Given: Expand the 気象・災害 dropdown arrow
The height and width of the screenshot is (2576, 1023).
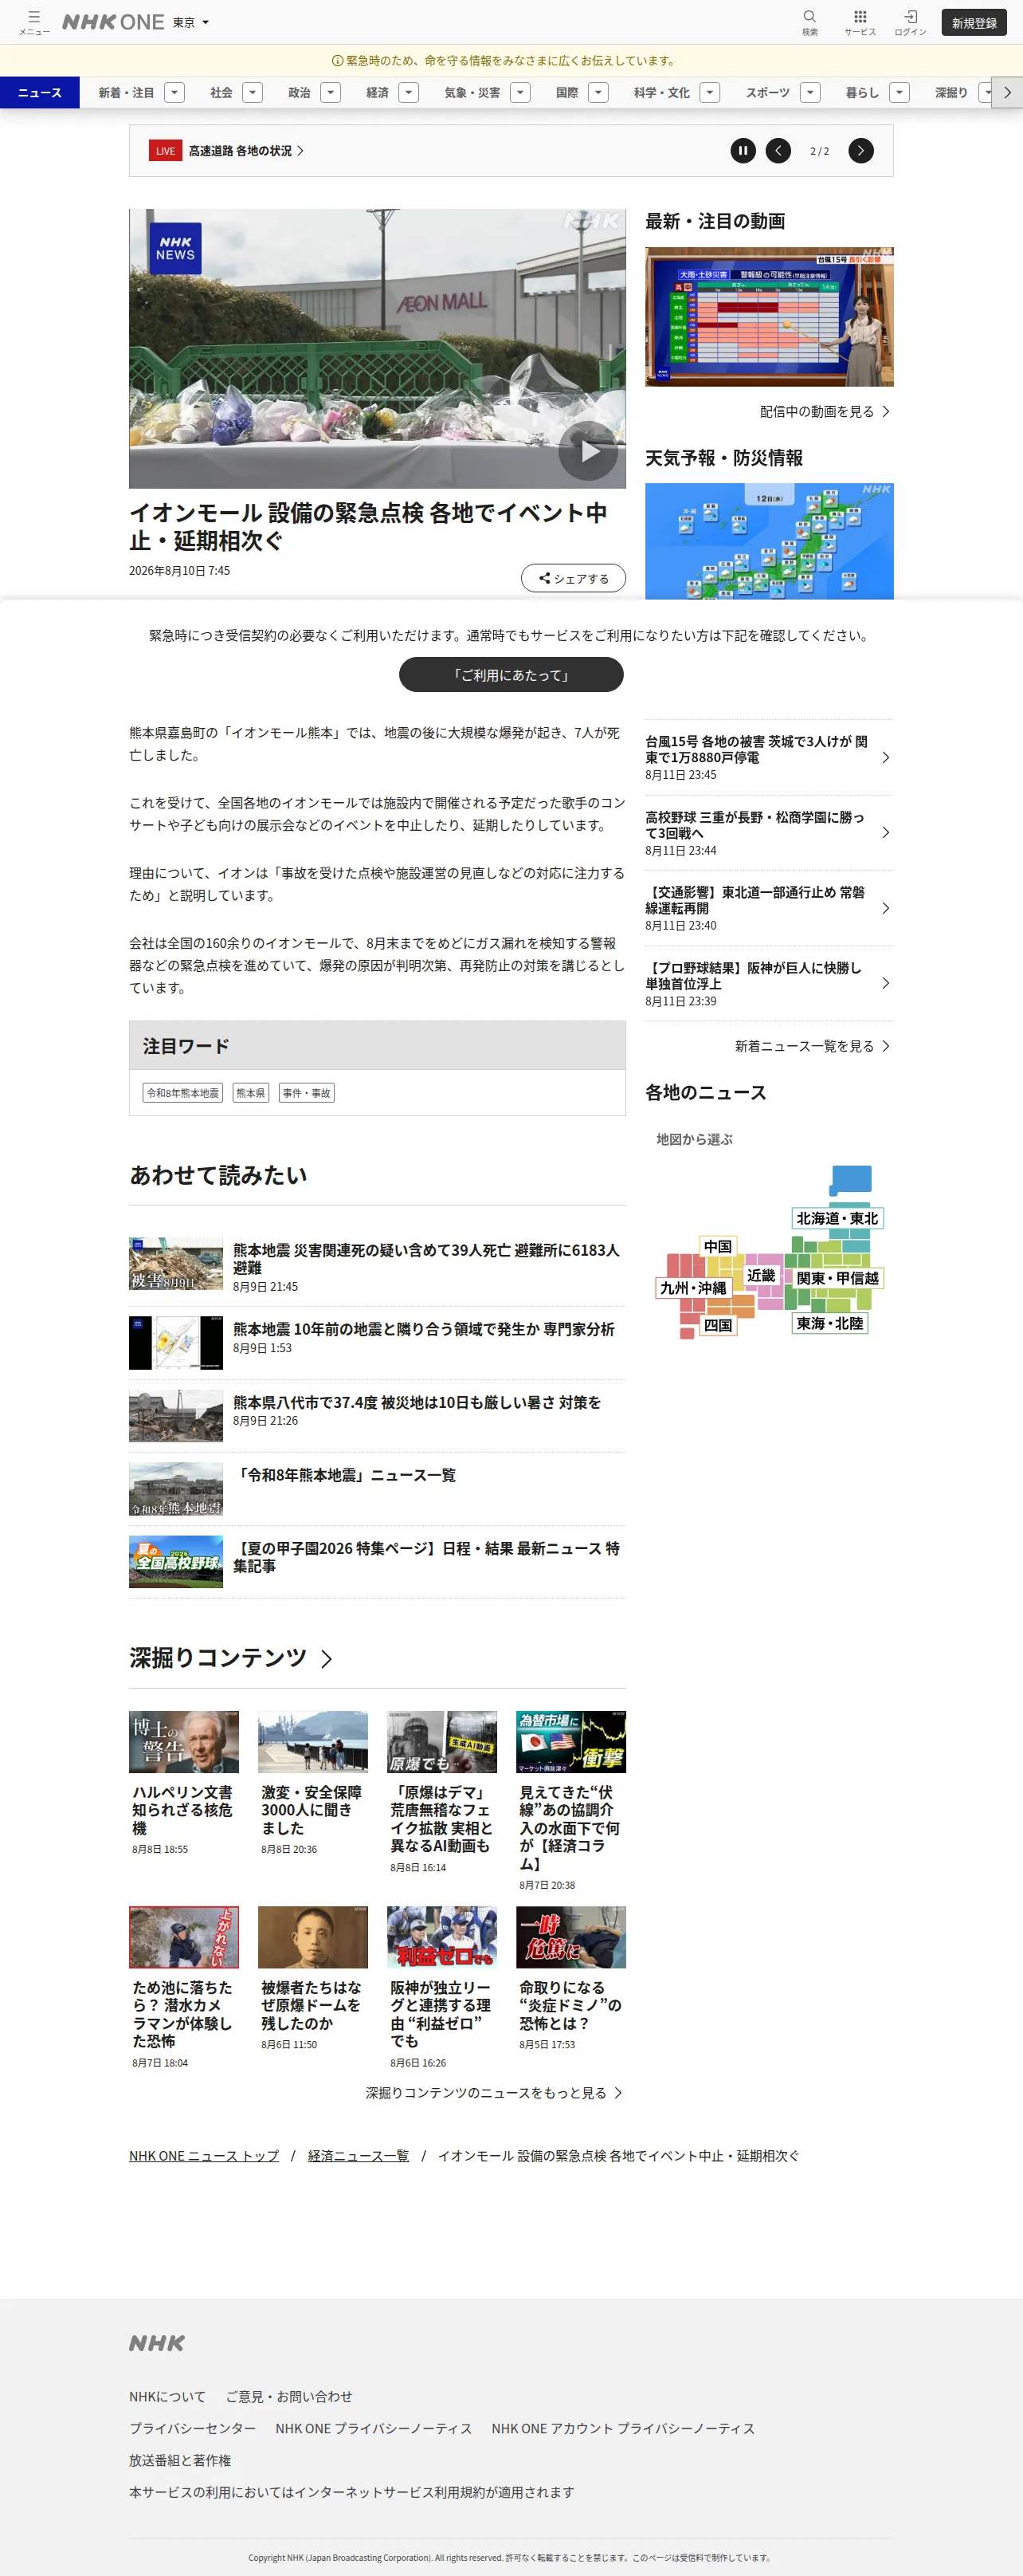Looking at the screenshot, I should [520, 93].
